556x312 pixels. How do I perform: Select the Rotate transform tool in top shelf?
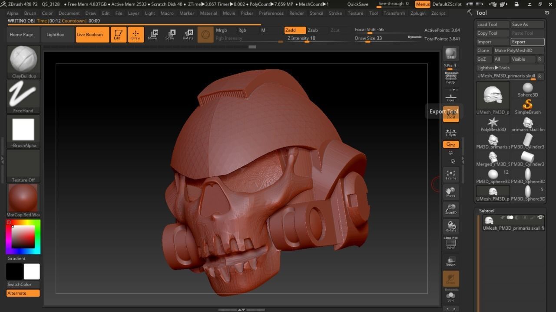point(188,35)
